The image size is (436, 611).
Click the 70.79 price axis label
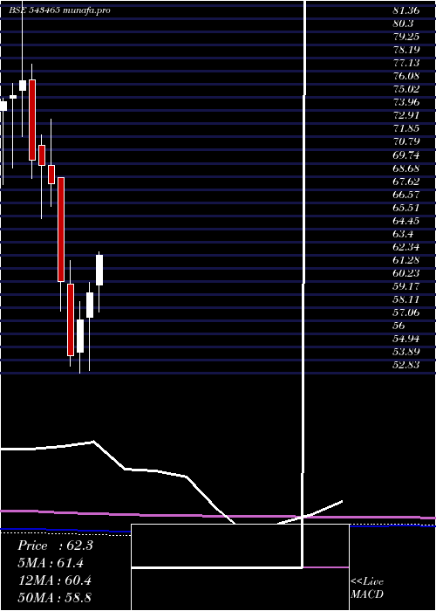click(x=405, y=141)
